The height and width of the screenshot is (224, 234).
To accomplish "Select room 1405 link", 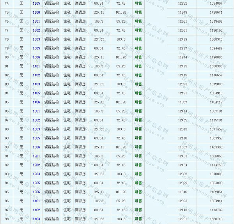I will pyautogui.click(x=36, y=93).
